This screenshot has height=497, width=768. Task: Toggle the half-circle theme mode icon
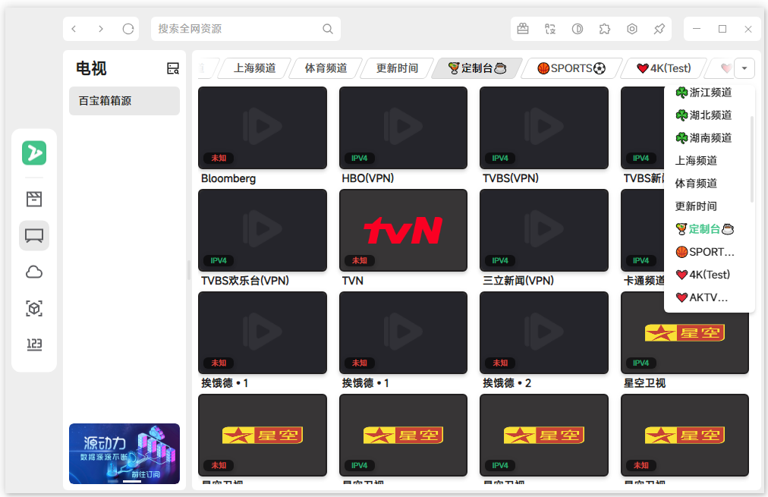pyautogui.click(x=578, y=29)
